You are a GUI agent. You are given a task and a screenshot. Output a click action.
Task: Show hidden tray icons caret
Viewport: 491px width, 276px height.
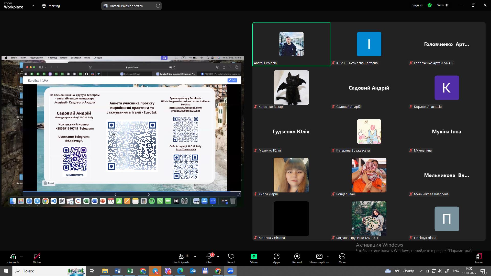(422, 271)
